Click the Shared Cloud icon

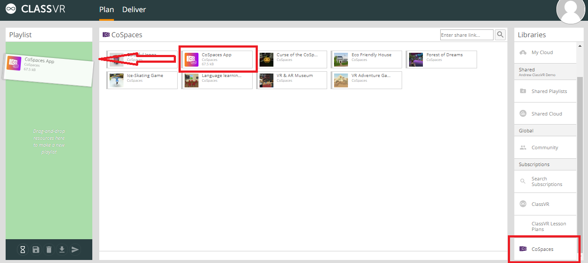coord(523,114)
